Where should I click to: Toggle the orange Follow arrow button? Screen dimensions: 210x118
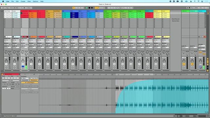point(73,8)
